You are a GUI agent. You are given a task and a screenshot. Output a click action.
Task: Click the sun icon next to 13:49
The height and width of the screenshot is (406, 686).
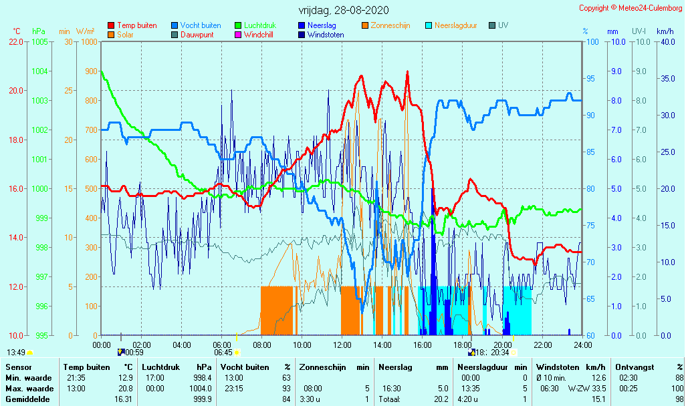click(29, 352)
